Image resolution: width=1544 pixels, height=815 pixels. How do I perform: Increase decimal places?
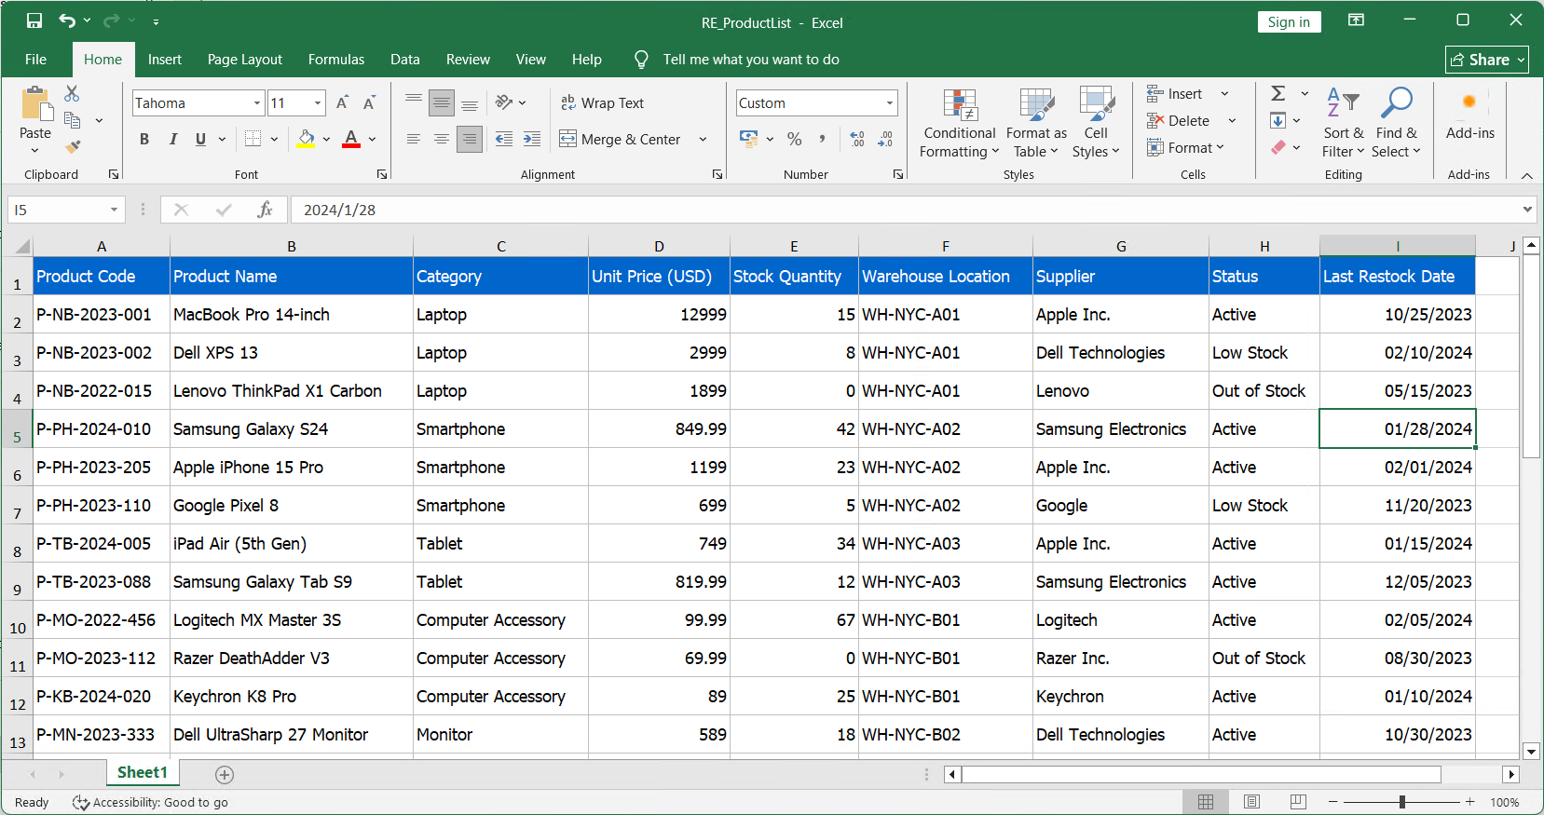(x=857, y=139)
